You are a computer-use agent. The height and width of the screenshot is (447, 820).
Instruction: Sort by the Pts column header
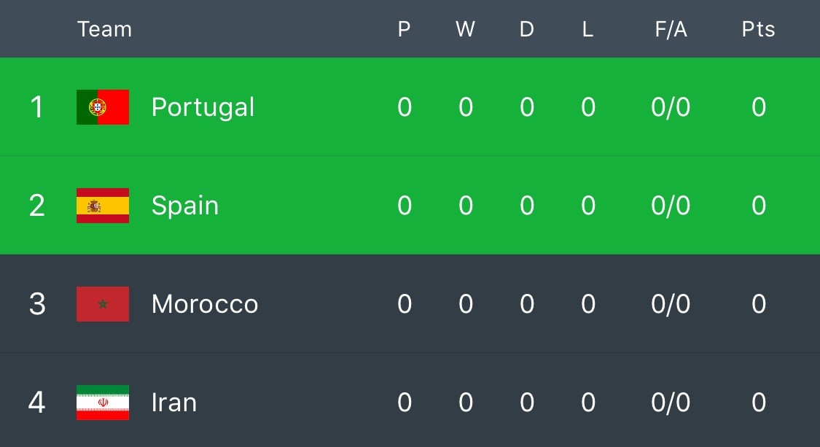coord(758,29)
